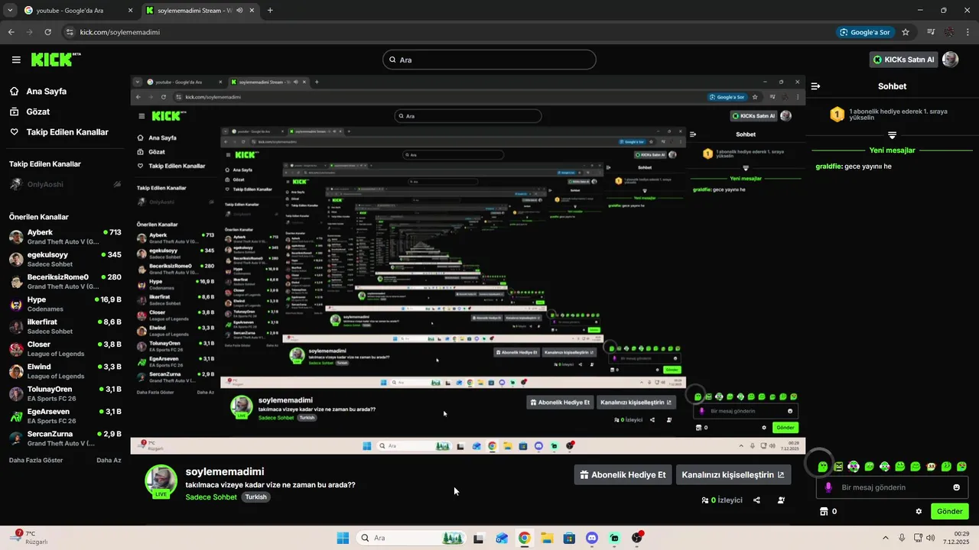Screen dimensions: 979x550
Task: Collapse the Sohbet chat panel
Action: pyautogui.click(x=816, y=86)
